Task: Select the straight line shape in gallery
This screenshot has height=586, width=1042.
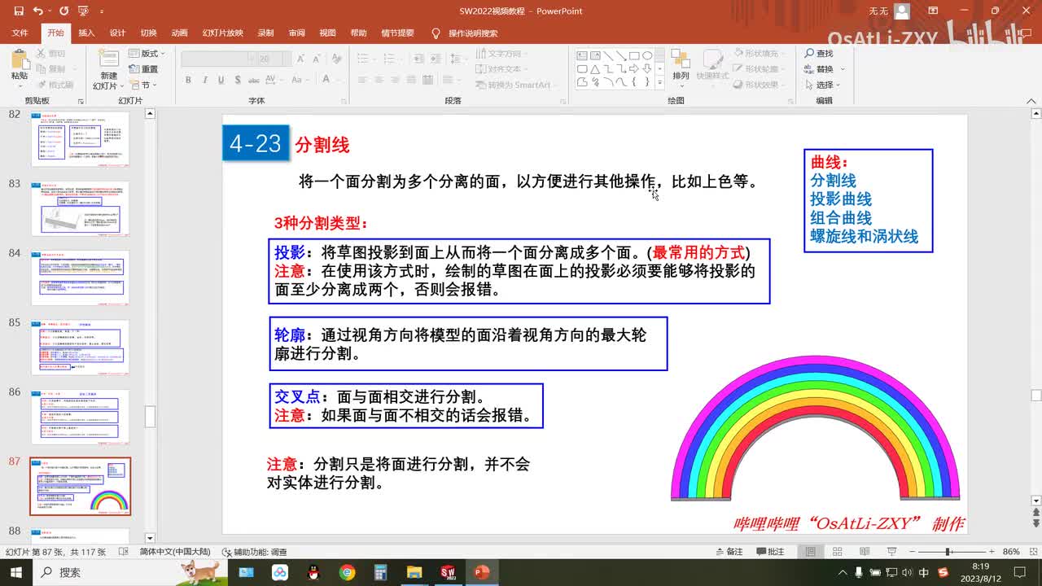Action: [608, 55]
